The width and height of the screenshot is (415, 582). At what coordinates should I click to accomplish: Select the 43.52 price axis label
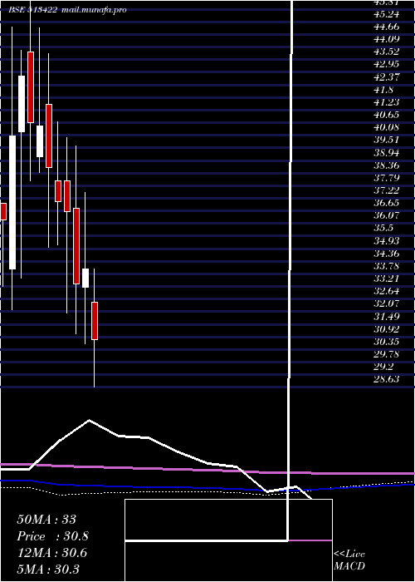pos(387,52)
